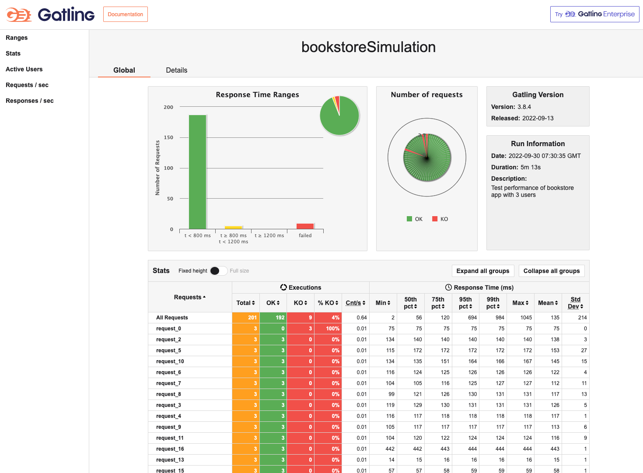Sort table by Min column
This screenshot has width=643, height=473.
pyautogui.click(x=383, y=303)
